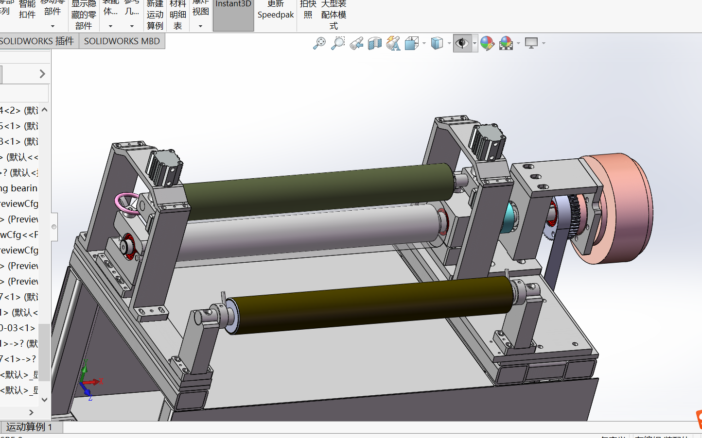This screenshot has width=702, height=438.
Task: Toggle the Instant3D button
Action: click(233, 15)
